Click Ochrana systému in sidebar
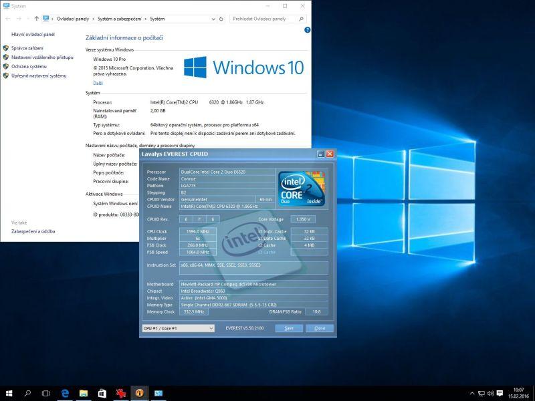This screenshot has width=535, height=401. click(x=29, y=67)
